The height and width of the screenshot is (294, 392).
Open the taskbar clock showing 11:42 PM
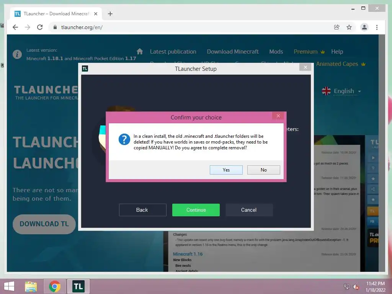(375, 287)
